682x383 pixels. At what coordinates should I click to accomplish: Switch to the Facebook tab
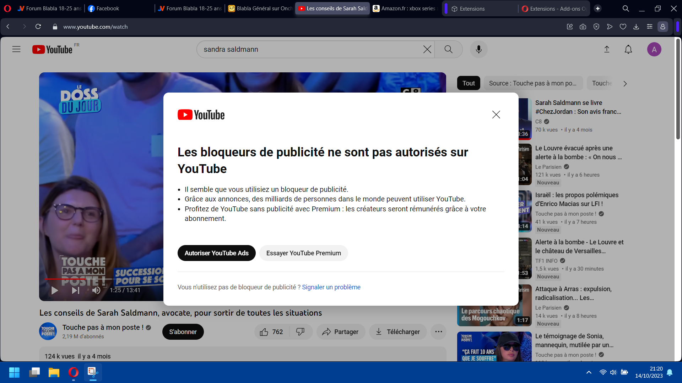120,9
